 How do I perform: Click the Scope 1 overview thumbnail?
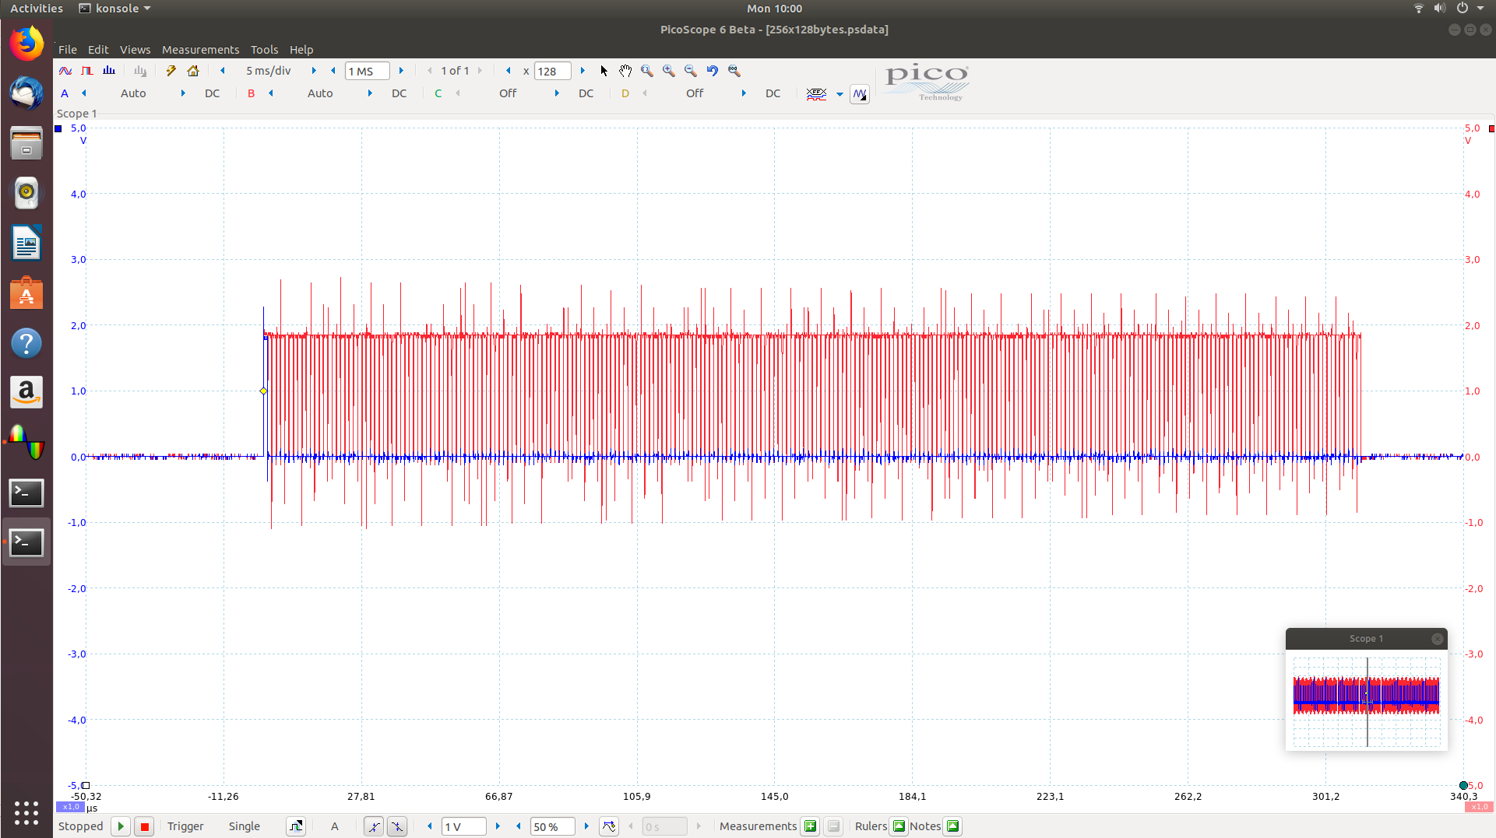1366,696
